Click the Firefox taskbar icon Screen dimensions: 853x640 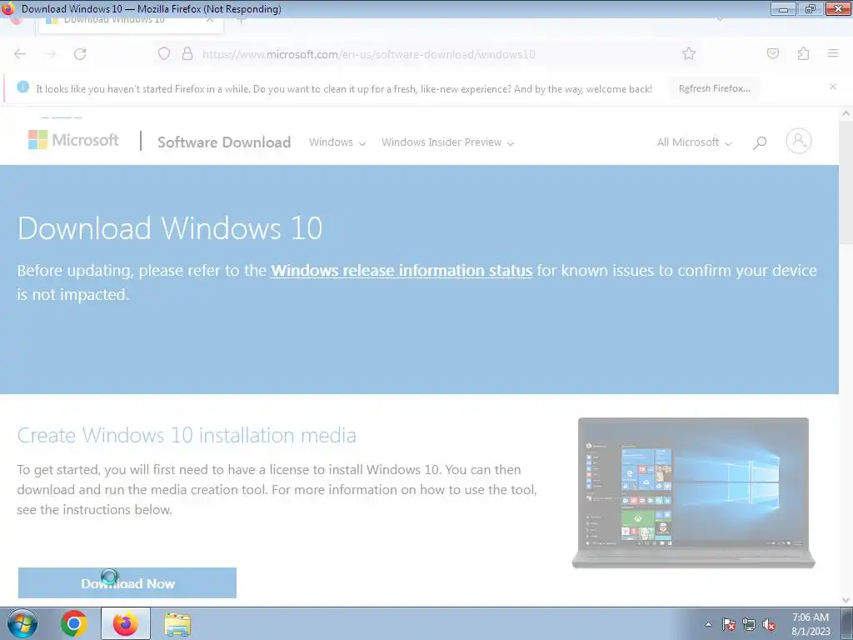click(126, 623)
